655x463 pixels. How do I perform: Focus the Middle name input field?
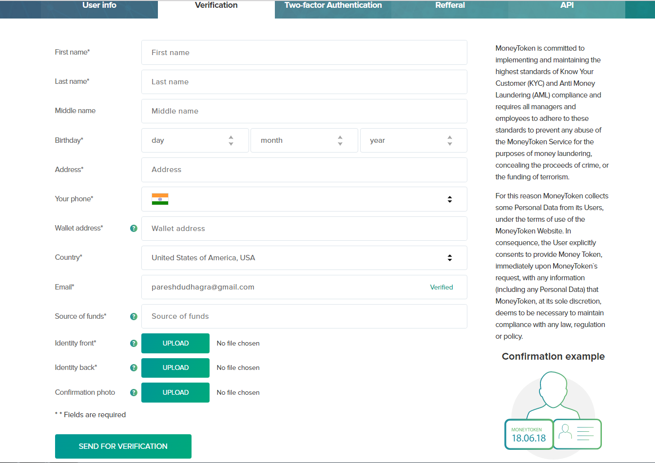304,111
